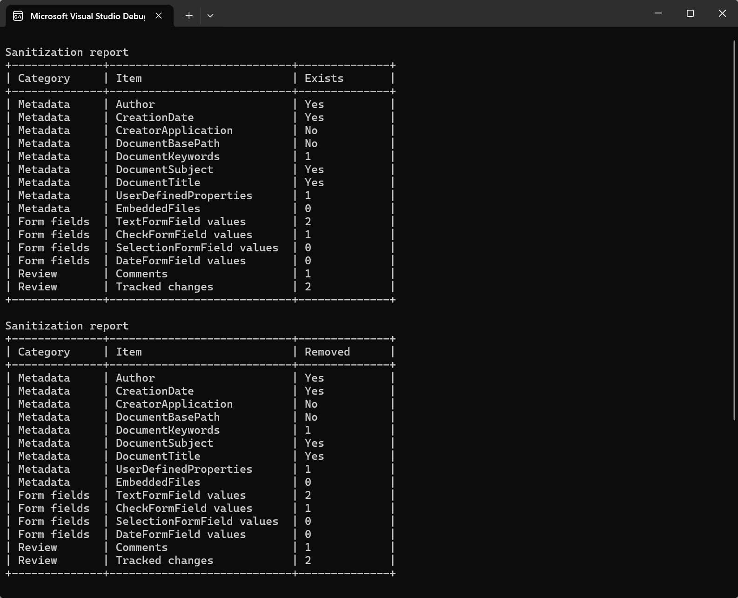Viewport: 738px width, 598px height.
Task: Click 'DocumentSubject' in the Exists table
Action: [x=165, y=170]
